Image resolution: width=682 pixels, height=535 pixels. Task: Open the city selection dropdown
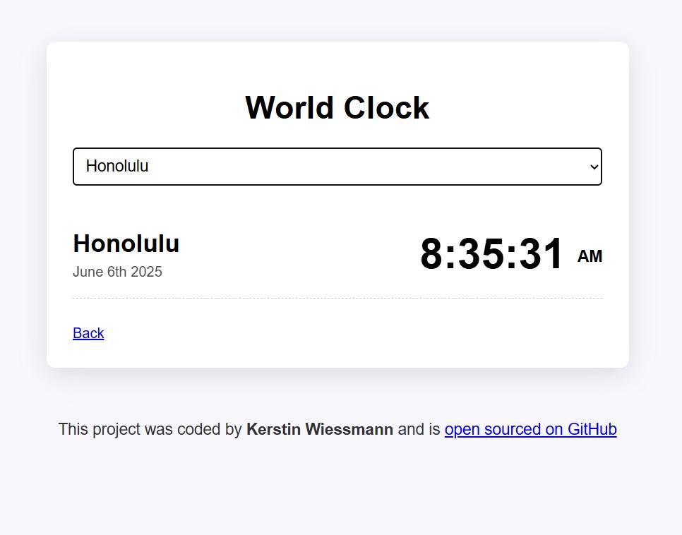(337, 167)
